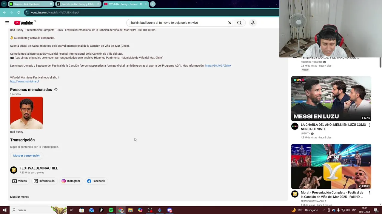The width and height of the screenshot is (382, 214).
Task: Open Morat - Presentación Completa title
Action: (332, 195)
